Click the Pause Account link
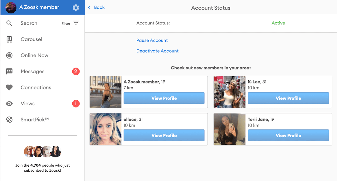Screen dimensions: 337x181 152,40
